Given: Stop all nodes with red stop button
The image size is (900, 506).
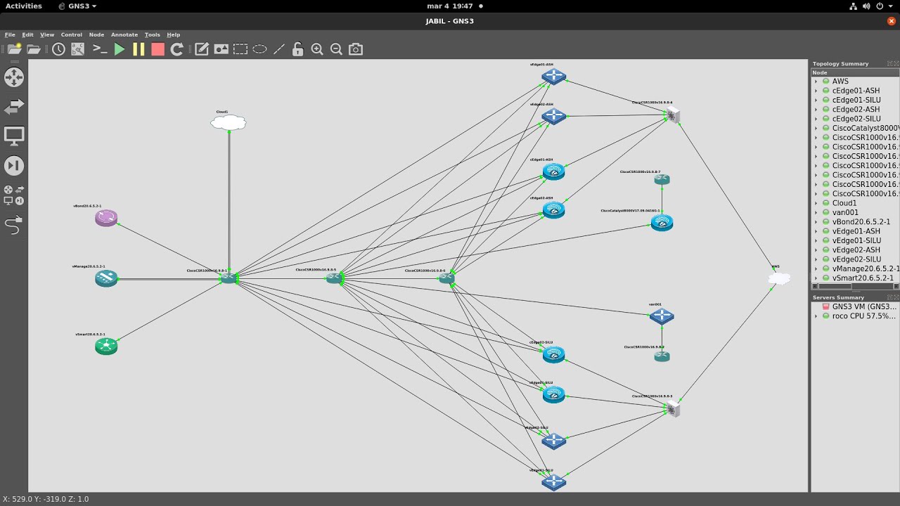Looking at the screenshot, I should tap(157, 49).
